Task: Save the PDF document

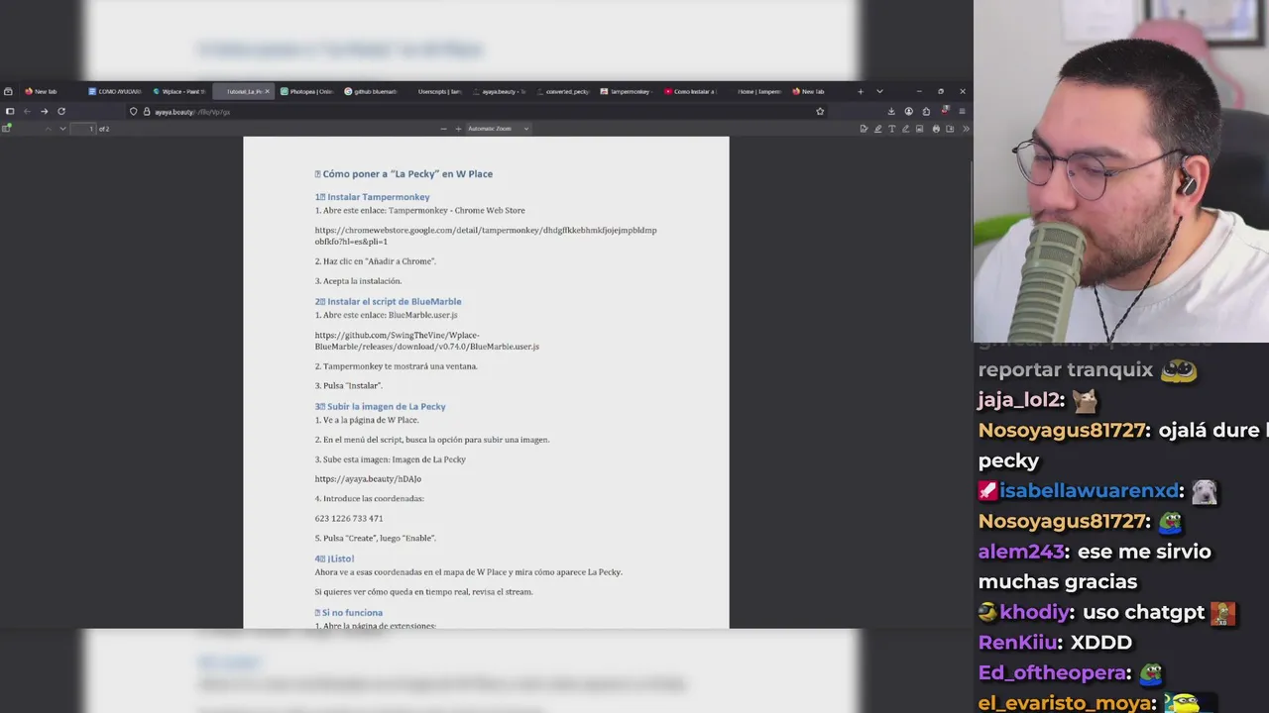Action: tap(950, 129)
